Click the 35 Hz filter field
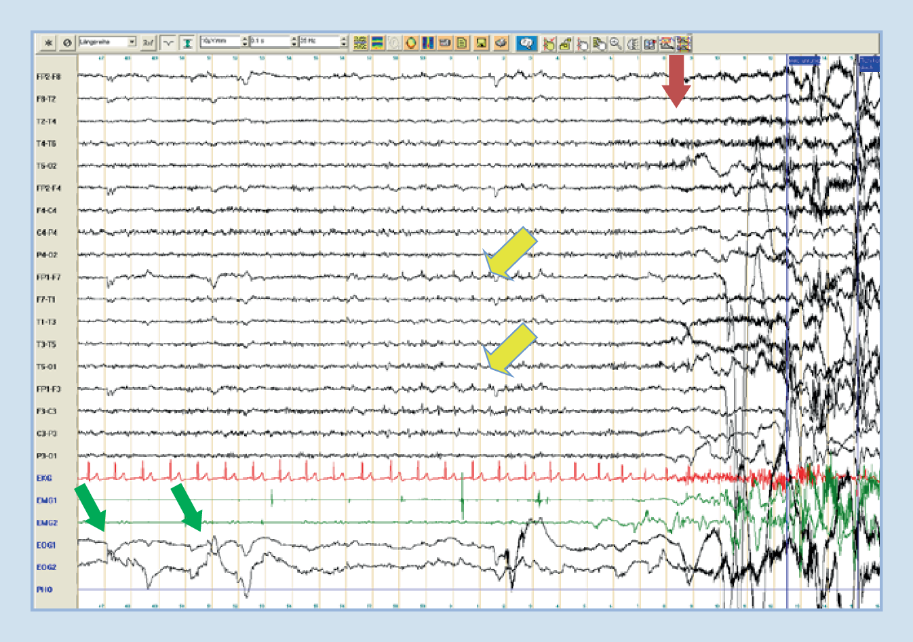 click(x=319, y=42)
